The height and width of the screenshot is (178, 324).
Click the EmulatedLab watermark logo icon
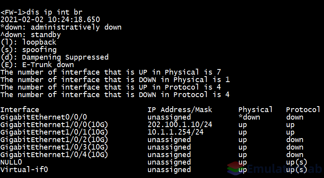click(236, 168)
